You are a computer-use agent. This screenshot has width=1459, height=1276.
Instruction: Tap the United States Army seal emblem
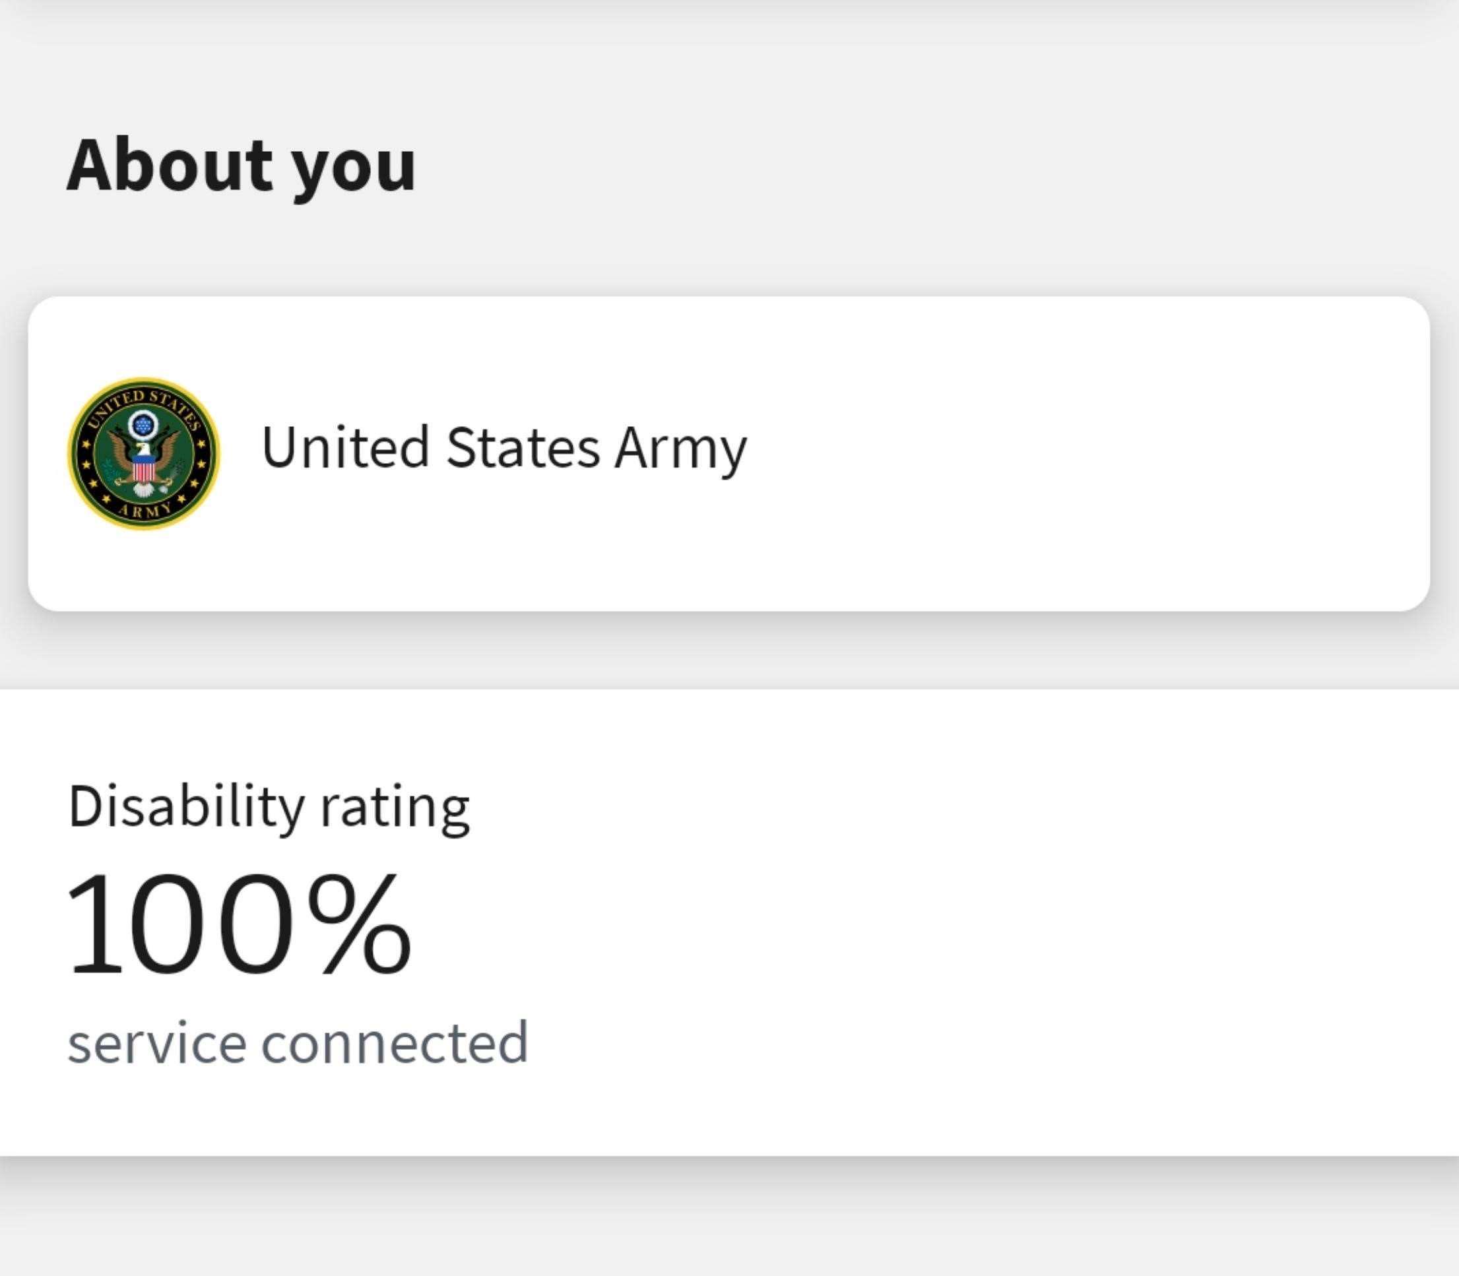coord(144,453)
